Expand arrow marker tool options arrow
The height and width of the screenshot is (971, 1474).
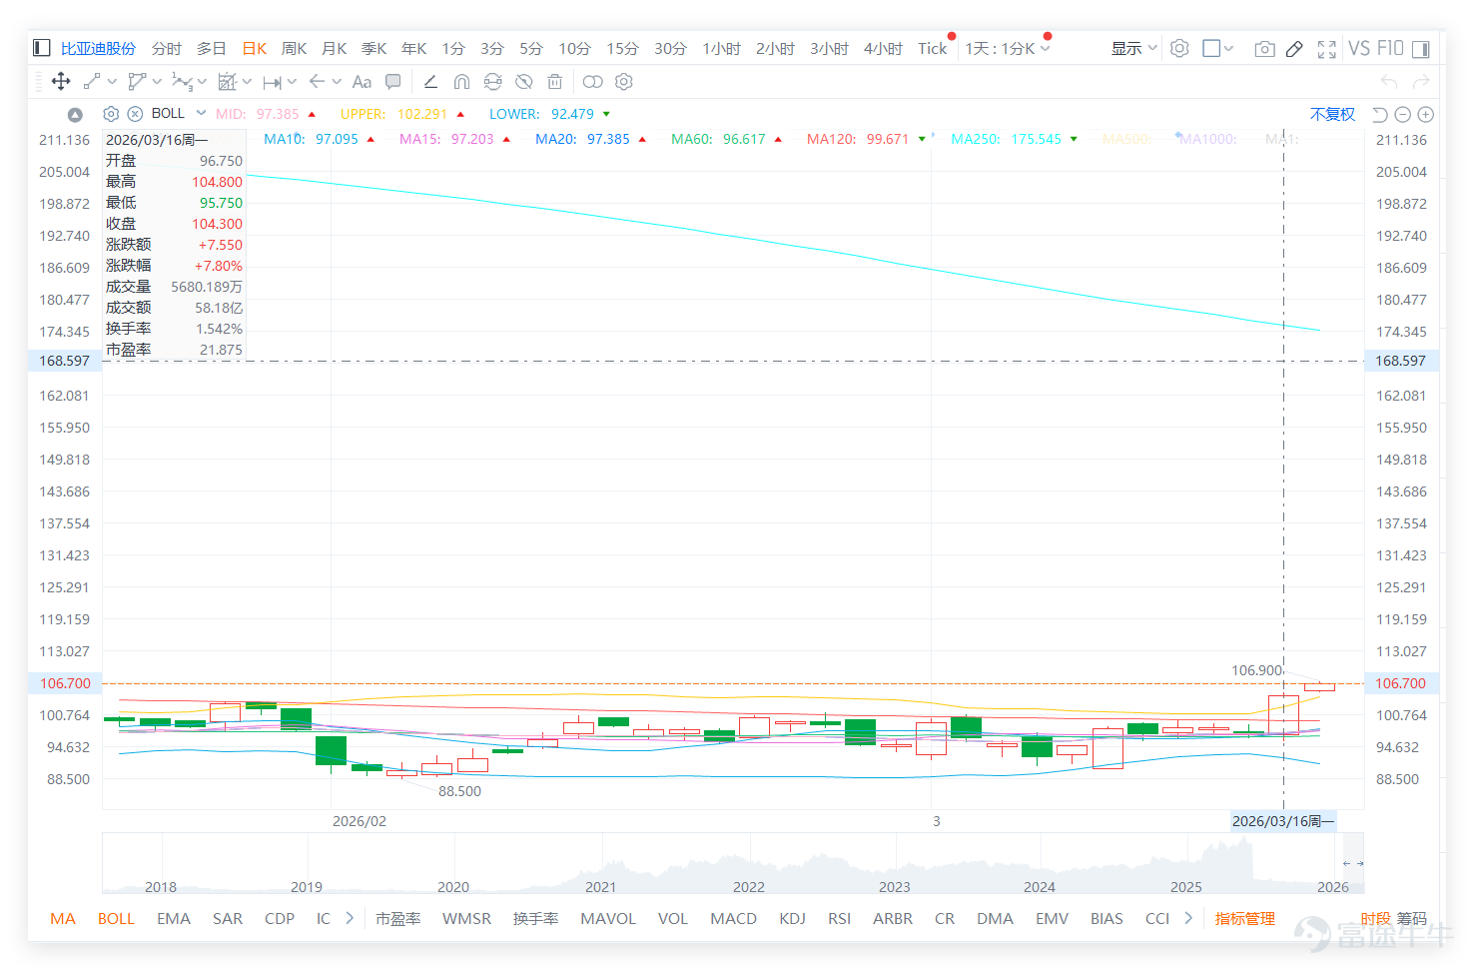tap(337, 82)
